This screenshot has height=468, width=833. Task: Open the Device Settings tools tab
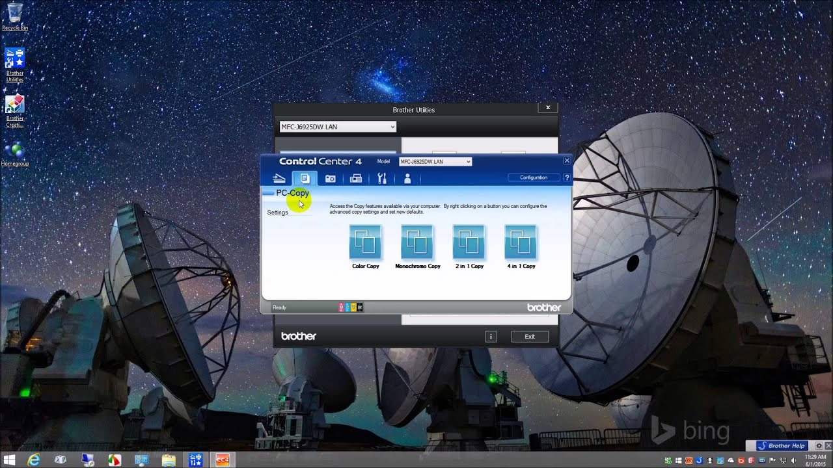tap(382, 178)
